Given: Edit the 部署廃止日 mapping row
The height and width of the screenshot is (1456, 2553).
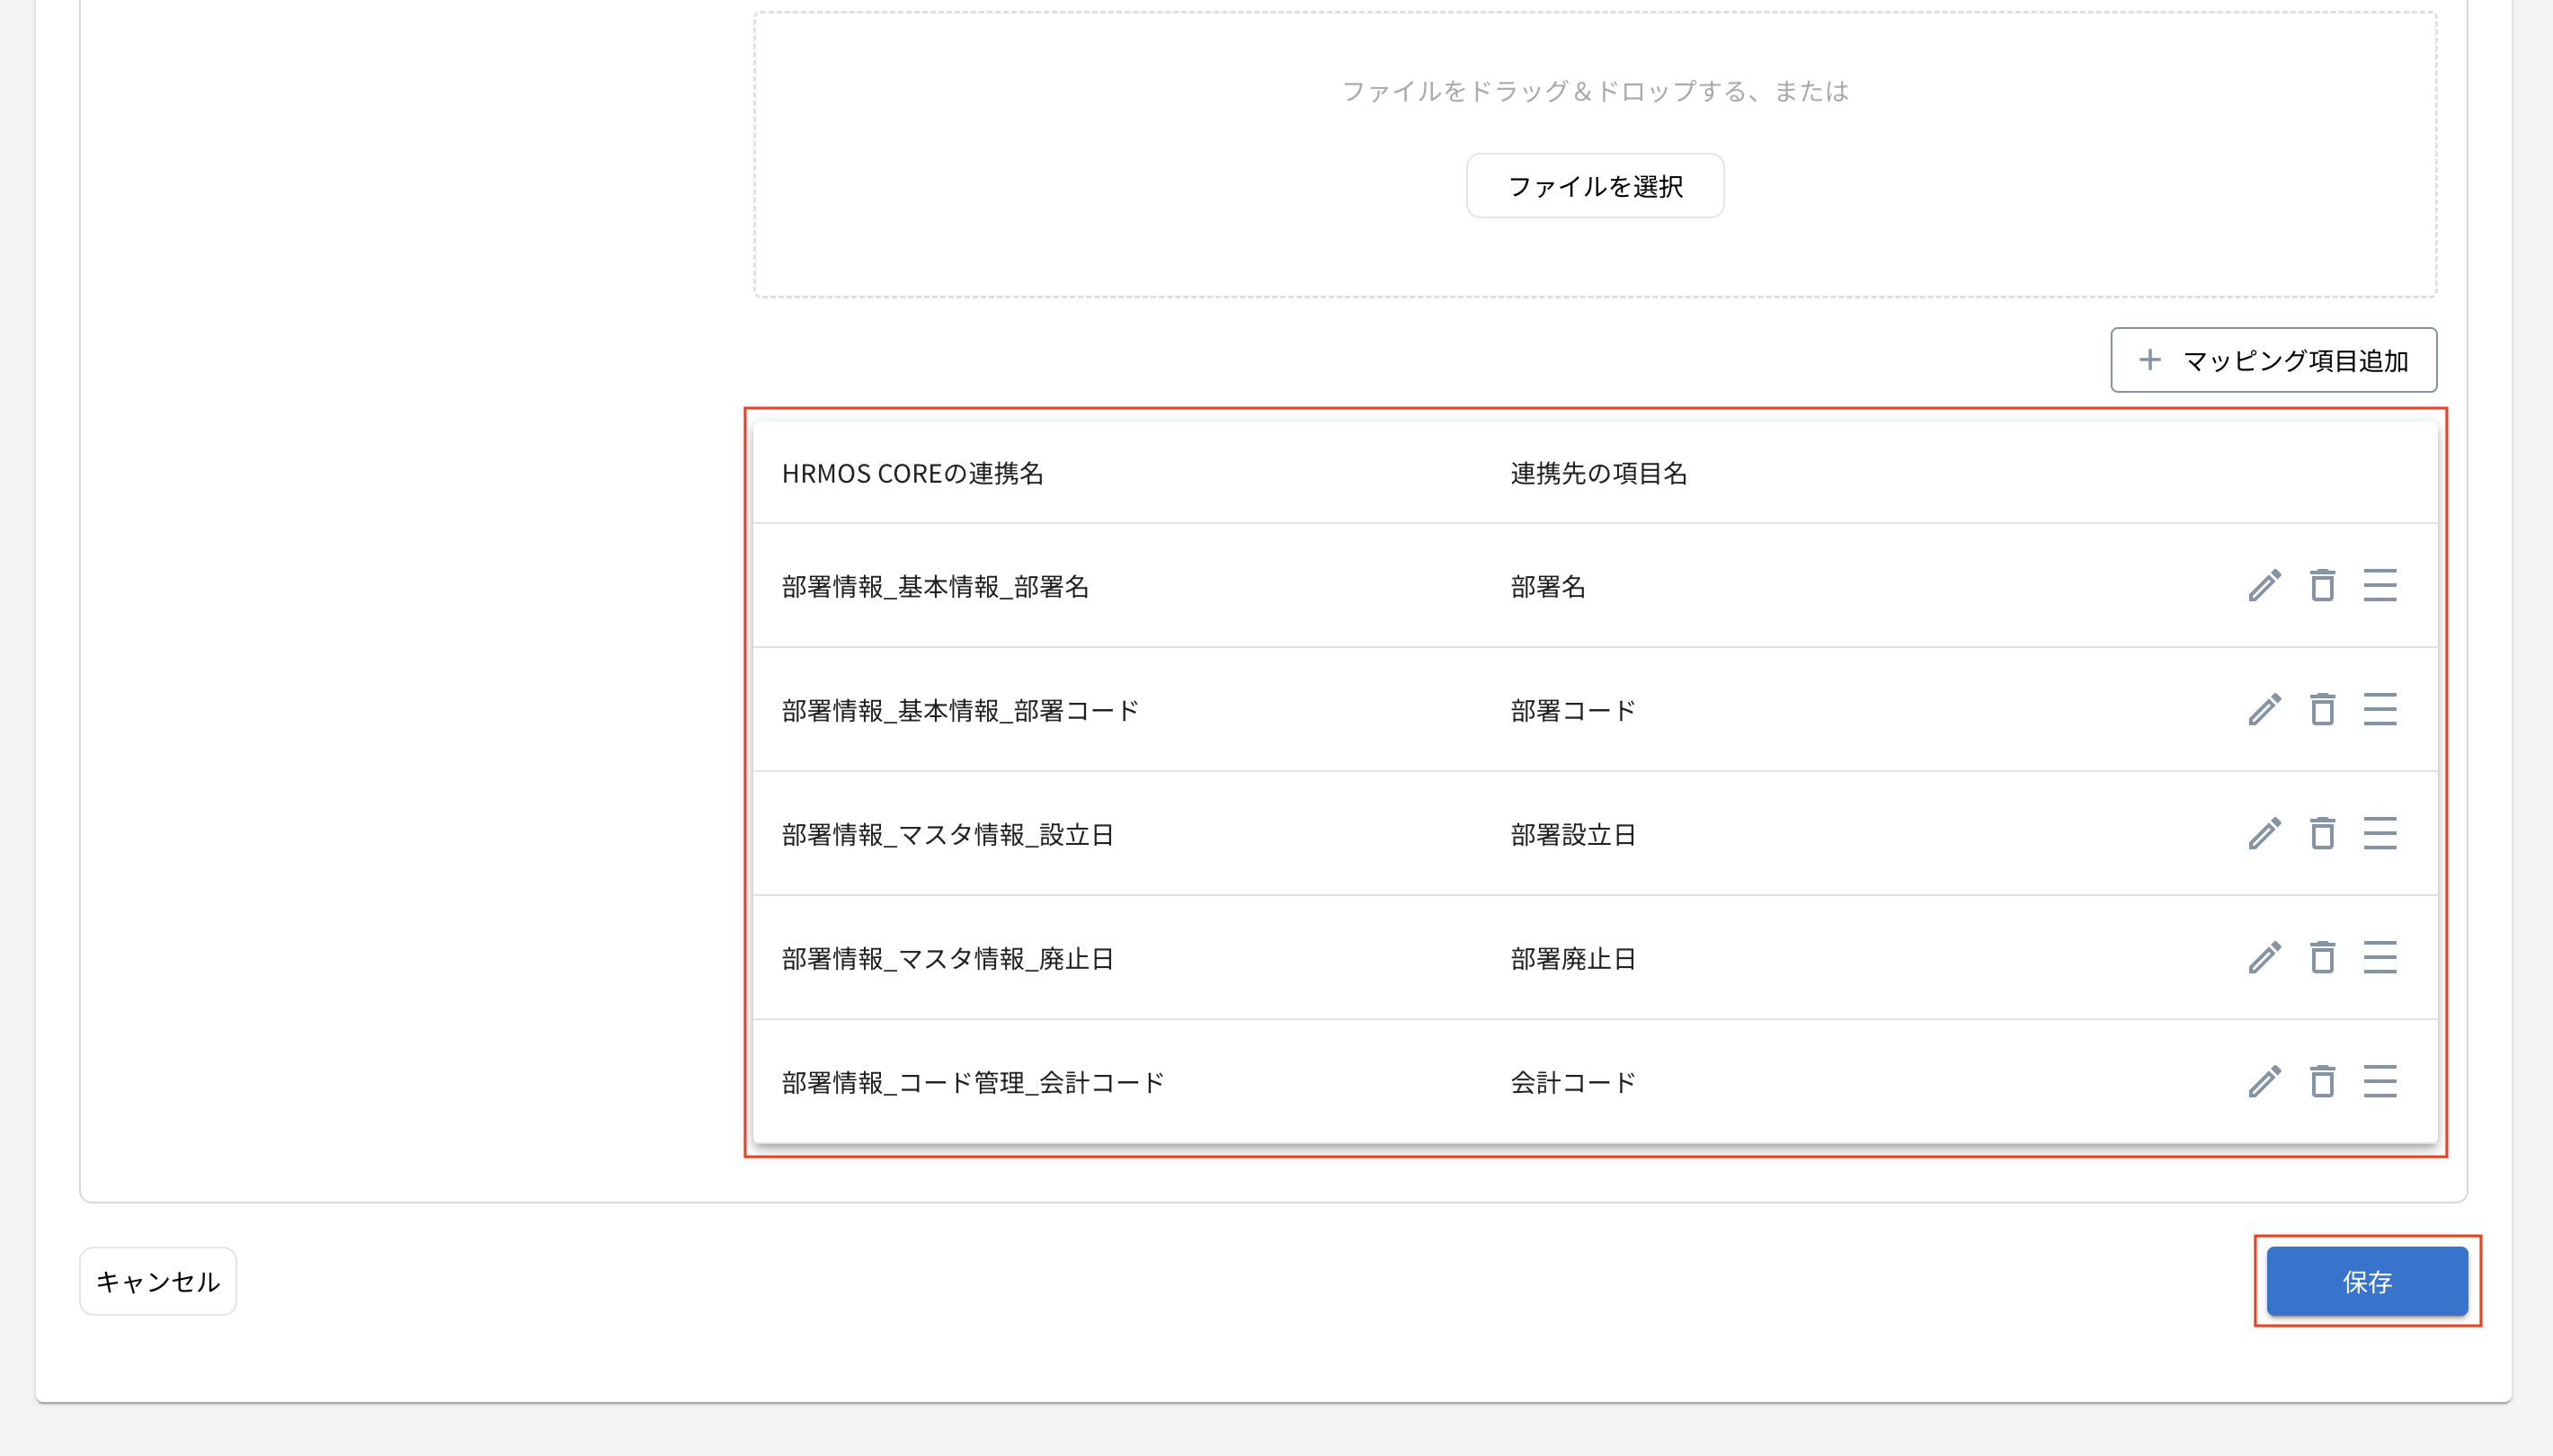Looking at the screenshot, I should click(x=2264, y=957).
